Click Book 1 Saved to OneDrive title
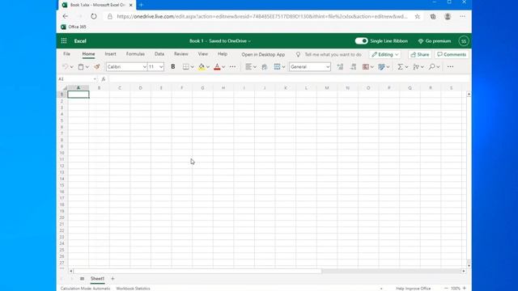 (220, 41)
